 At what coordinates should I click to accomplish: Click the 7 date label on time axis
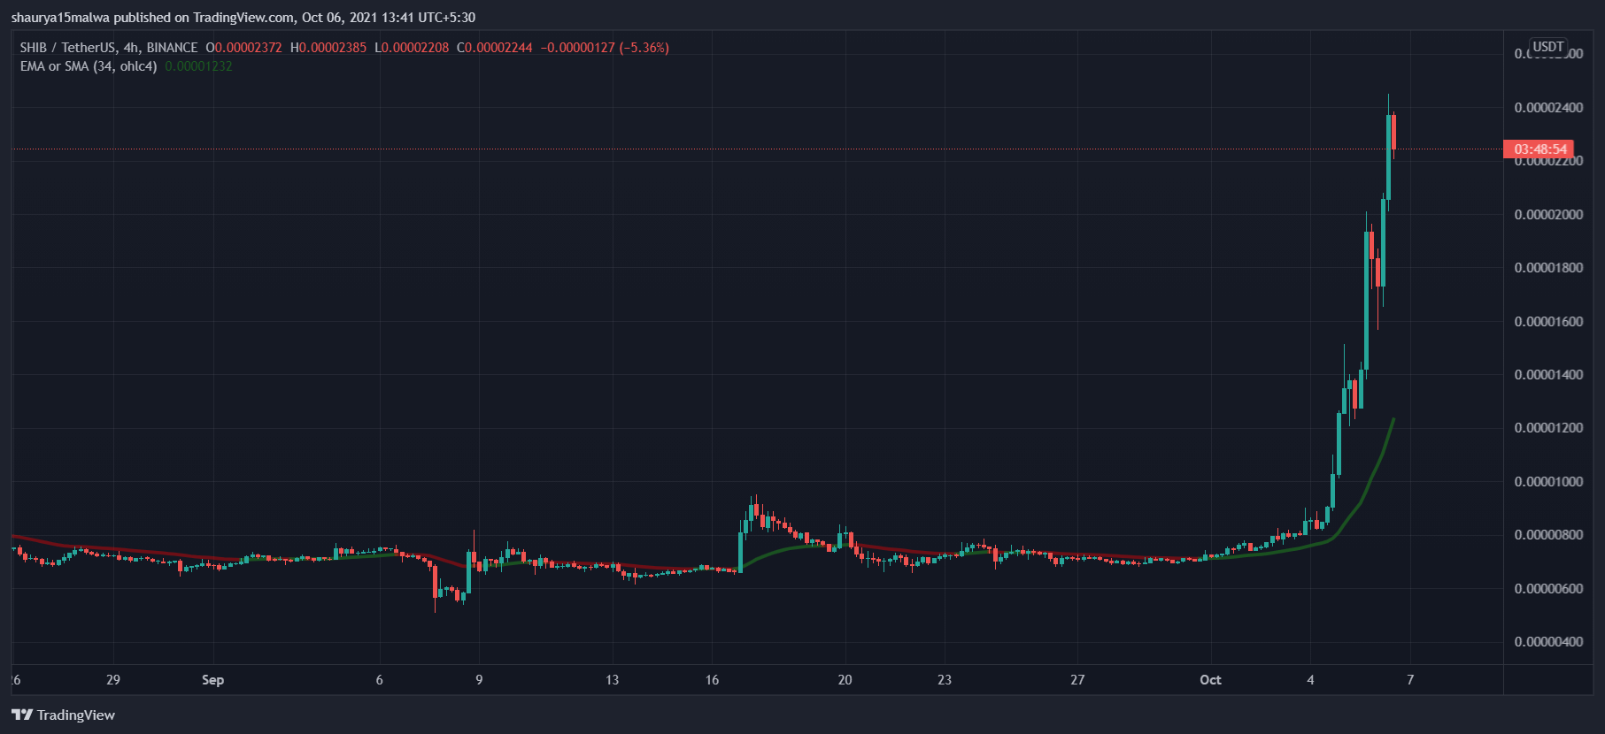click(1410, 680)
